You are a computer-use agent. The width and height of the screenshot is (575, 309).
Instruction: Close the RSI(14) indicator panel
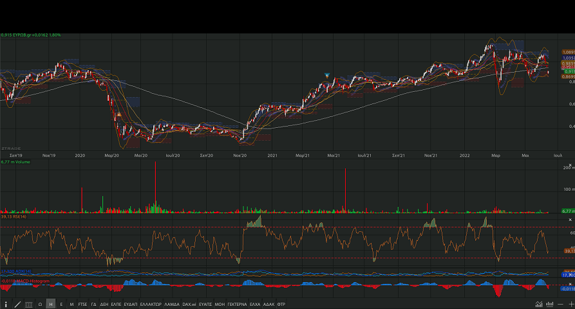[570, 220]
